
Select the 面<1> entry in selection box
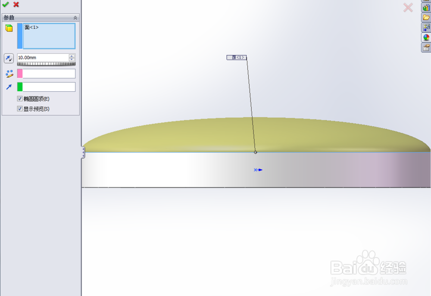(31, 27)
